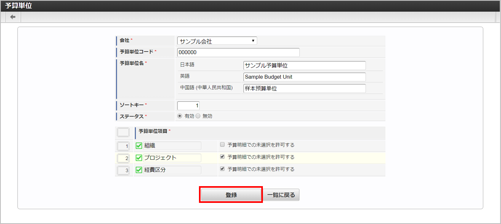The image size is (501, 224).
Task: Click the row number 3 handle
Action: tap(123, 171)
